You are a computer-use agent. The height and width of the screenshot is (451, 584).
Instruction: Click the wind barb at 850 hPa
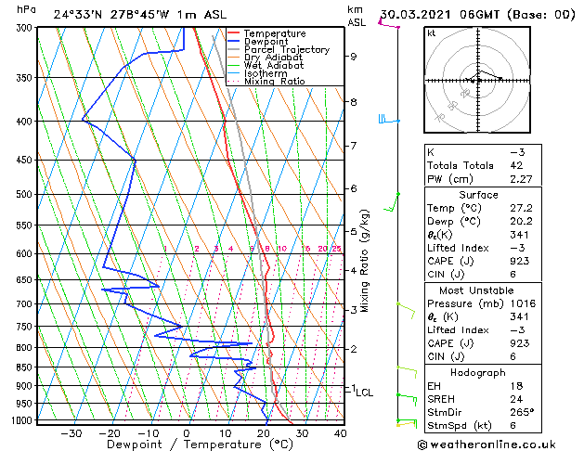tap(407, 372)
